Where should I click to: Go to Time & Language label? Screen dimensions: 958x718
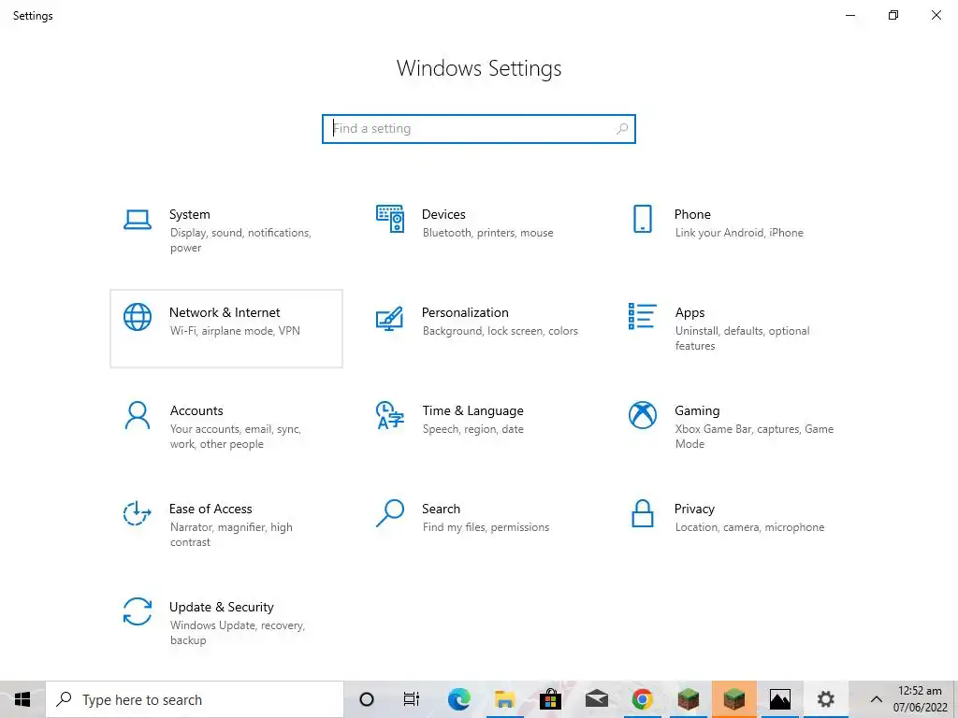coord(472,411)
